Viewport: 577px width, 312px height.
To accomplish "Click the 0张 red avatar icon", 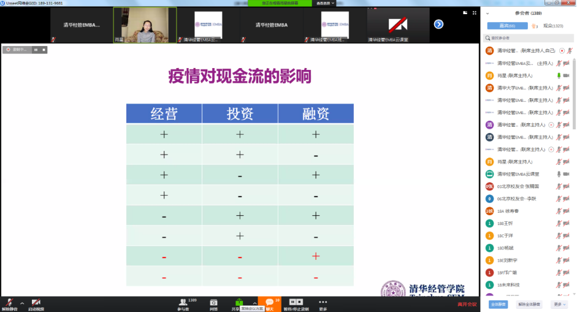I will click(489, 186).
